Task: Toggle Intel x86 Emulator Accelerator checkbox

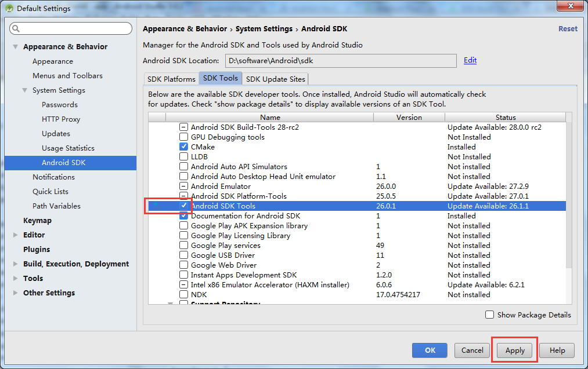Action: [x=183, y=284]
